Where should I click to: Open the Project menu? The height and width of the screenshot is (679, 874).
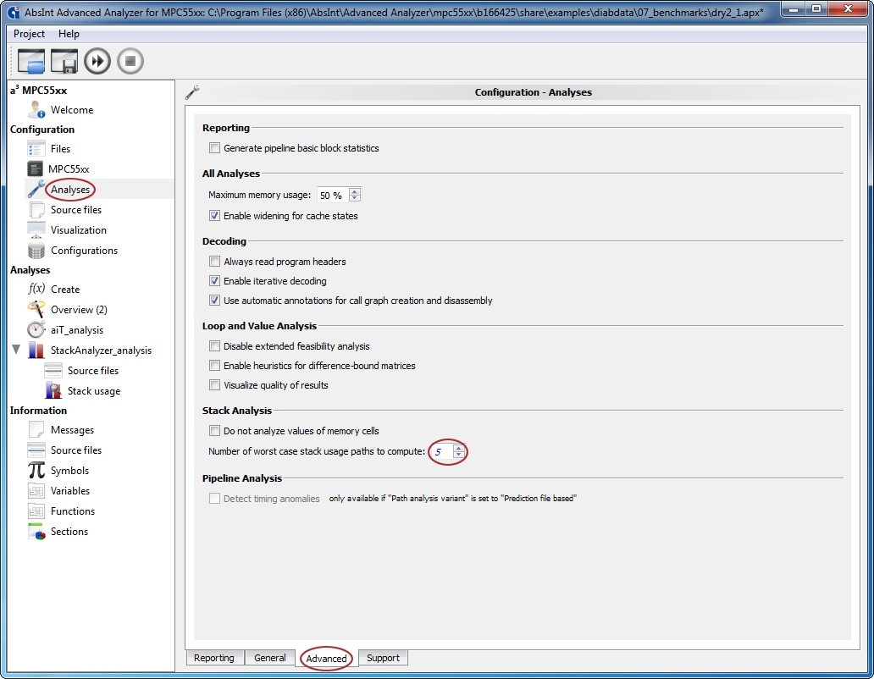click(29, 33)
